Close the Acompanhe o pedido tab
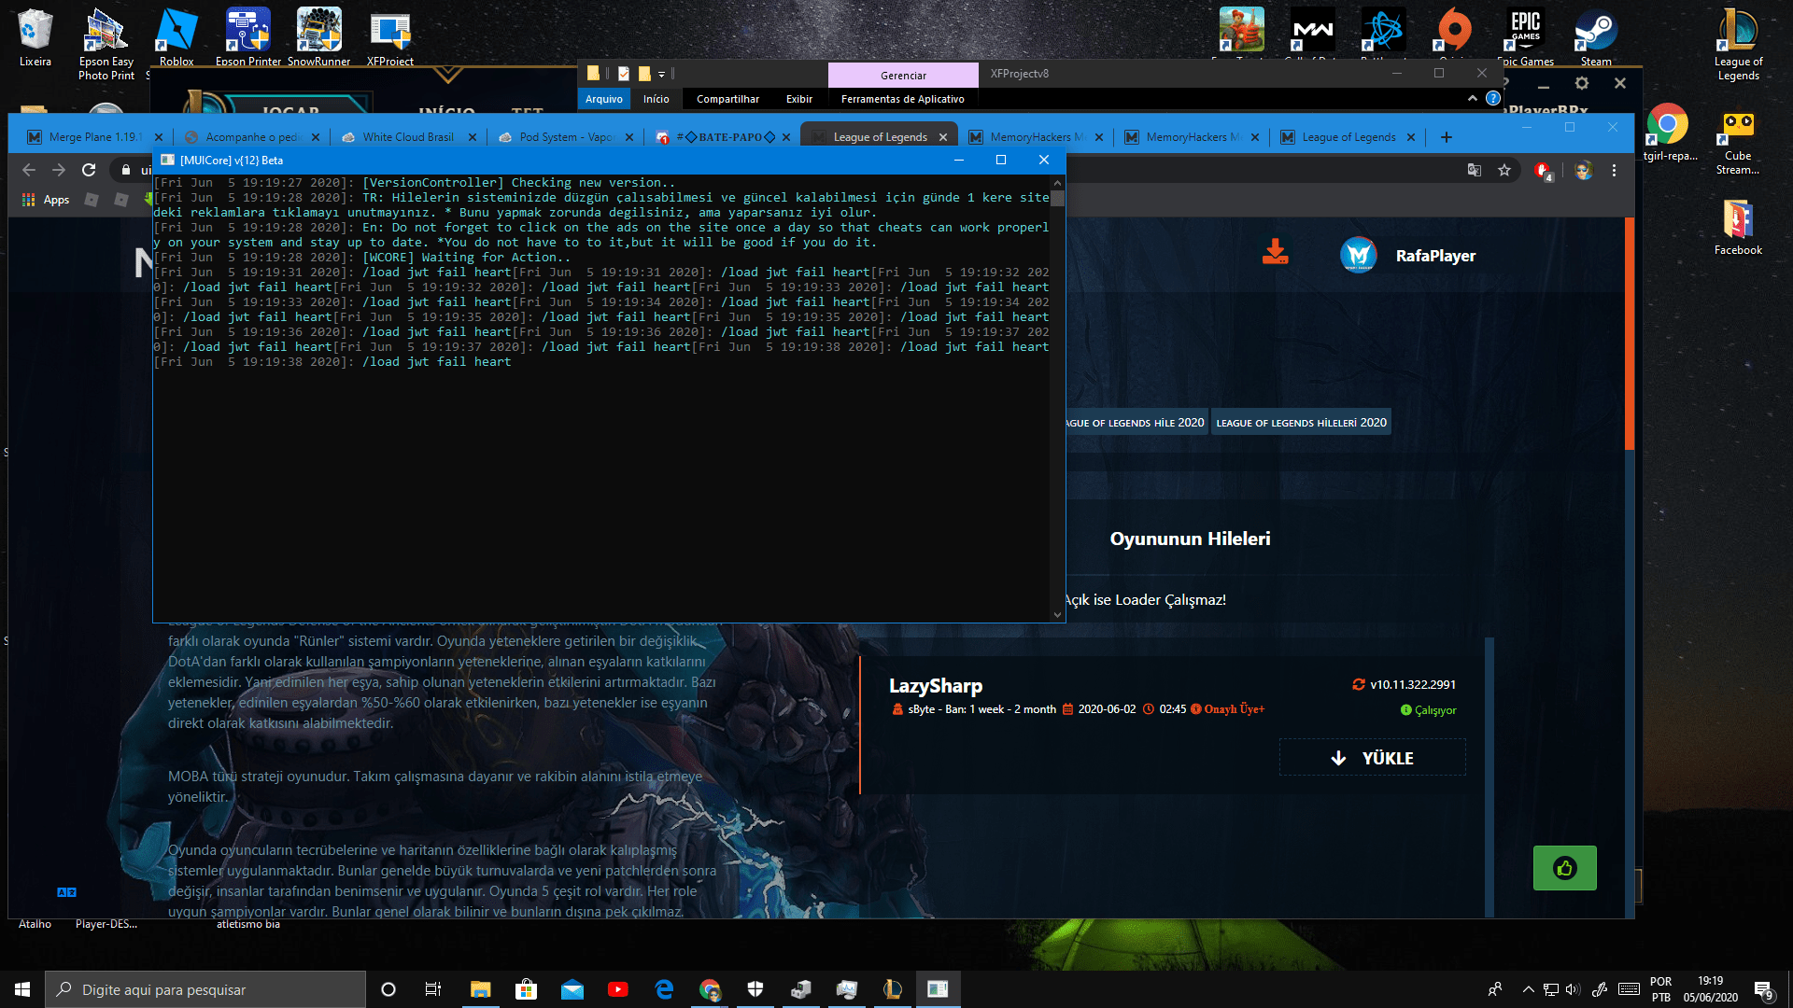This screenshot has width=1793, height=1008. [x=315, y=137]
